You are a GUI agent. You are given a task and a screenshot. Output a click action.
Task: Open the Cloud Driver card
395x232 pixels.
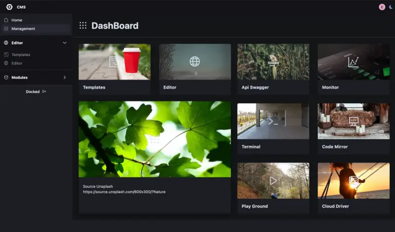point(353,187)
